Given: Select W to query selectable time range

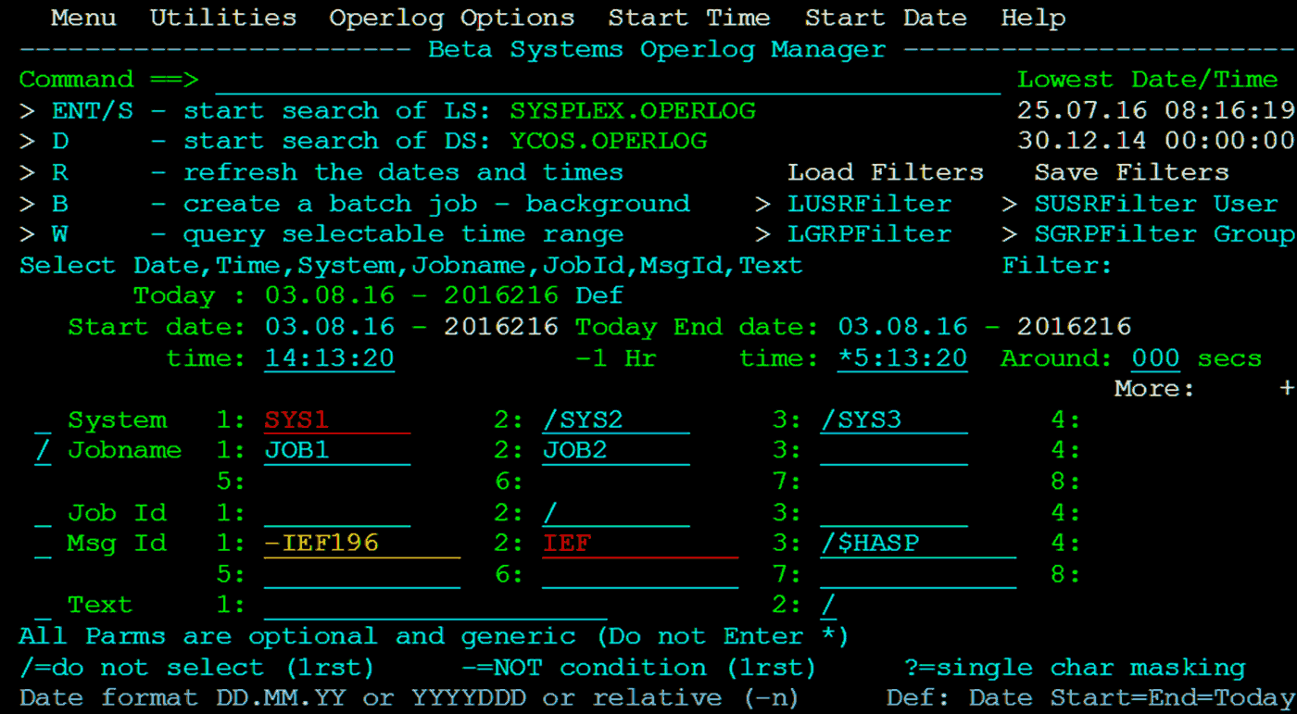Looking at the screenshot, I should pos(60,234).
